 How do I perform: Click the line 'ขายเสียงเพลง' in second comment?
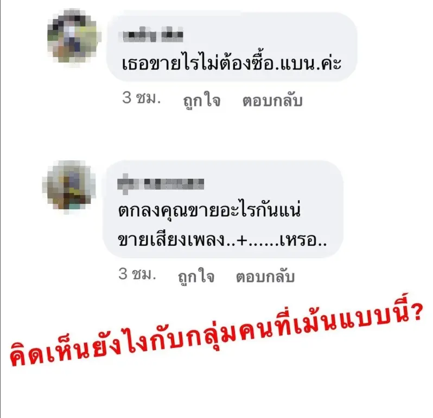click(171, 239)
